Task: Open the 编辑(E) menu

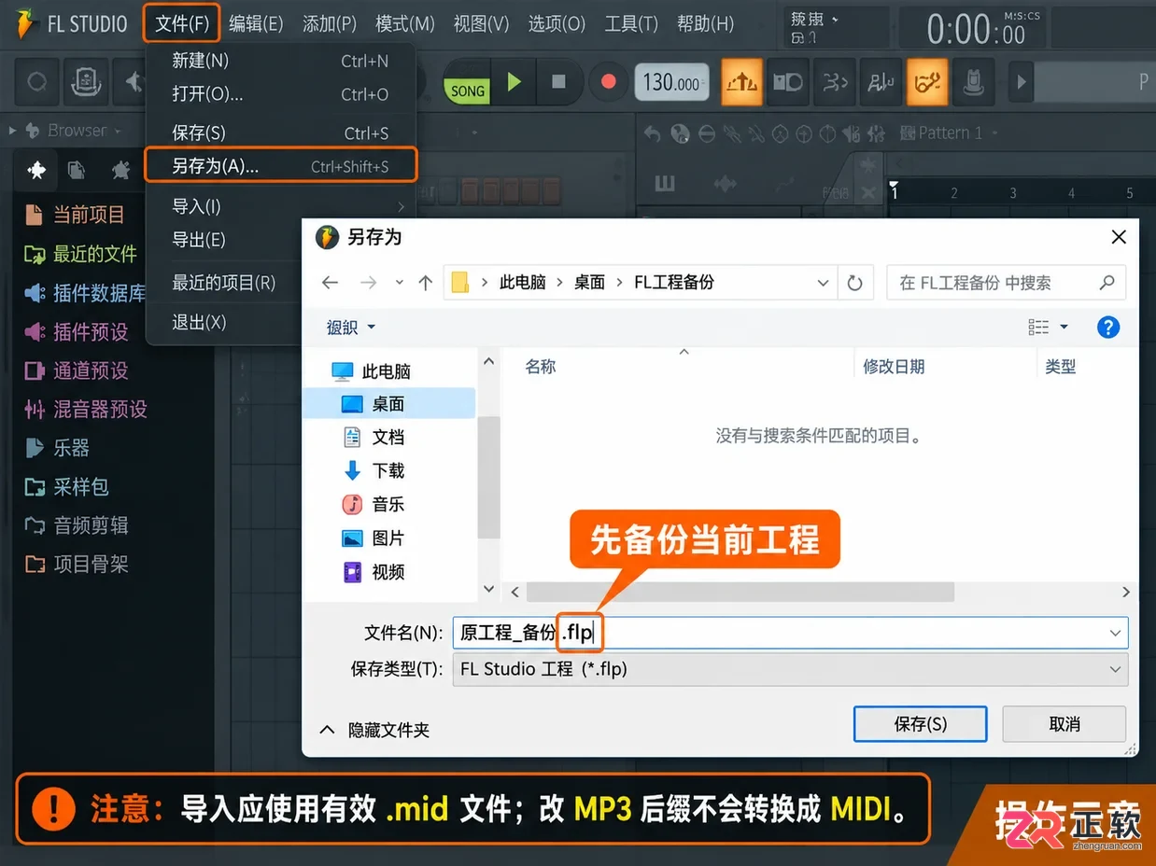Action: click(x=256, y=24)
